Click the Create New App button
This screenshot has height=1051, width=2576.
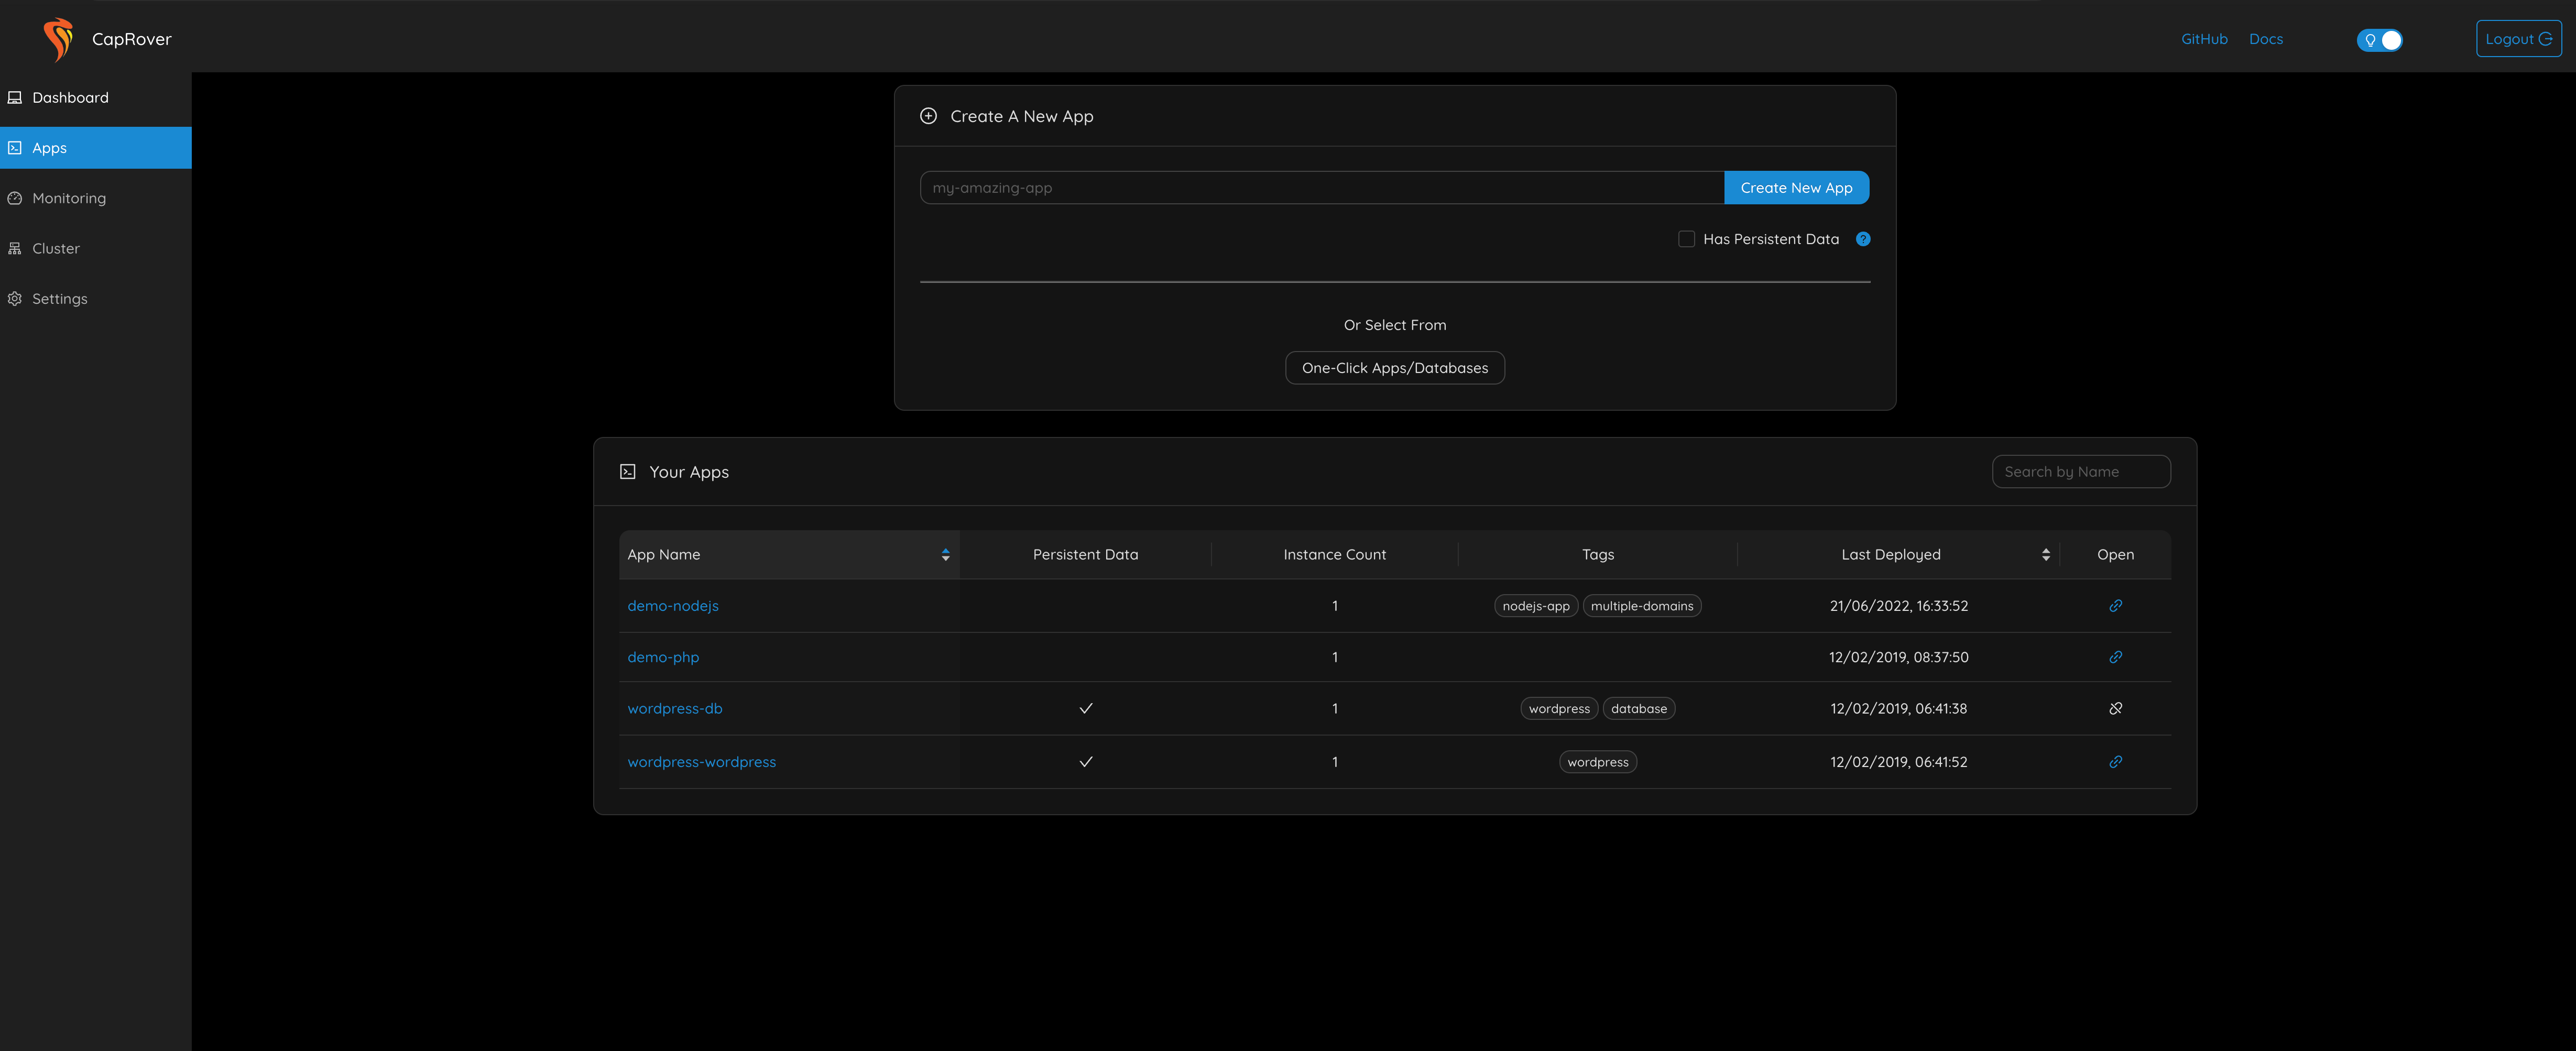click(x=1797, y=187)
